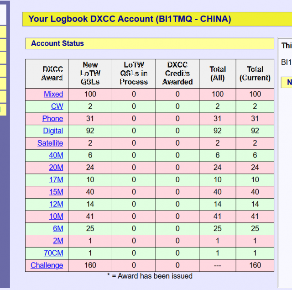The height and width of the screenshot is (290, 292).
Task: Select the 70CM band award link
Action: [53, 253]
